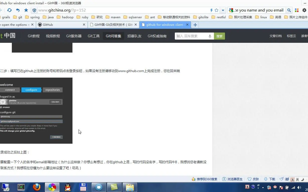The height and width of the screenshot is (192, 308).
Task: Open the volume speaker tray icon
Action: point(299,187)
